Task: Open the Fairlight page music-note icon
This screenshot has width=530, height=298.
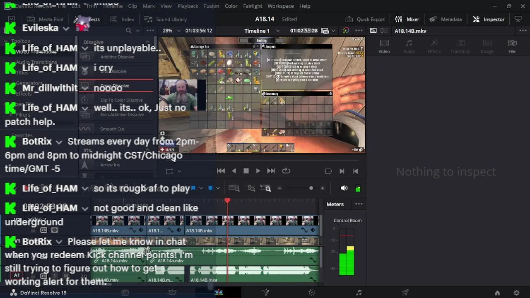Action: coord(359,293)
